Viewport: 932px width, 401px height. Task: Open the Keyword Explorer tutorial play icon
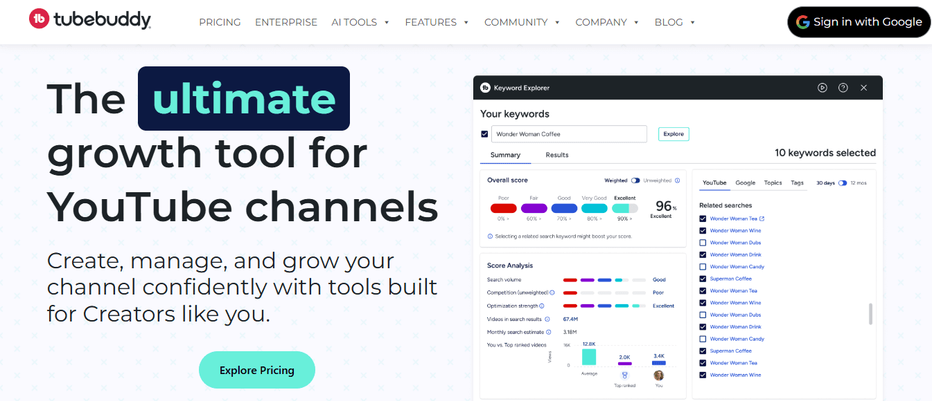tap(823, 87)
